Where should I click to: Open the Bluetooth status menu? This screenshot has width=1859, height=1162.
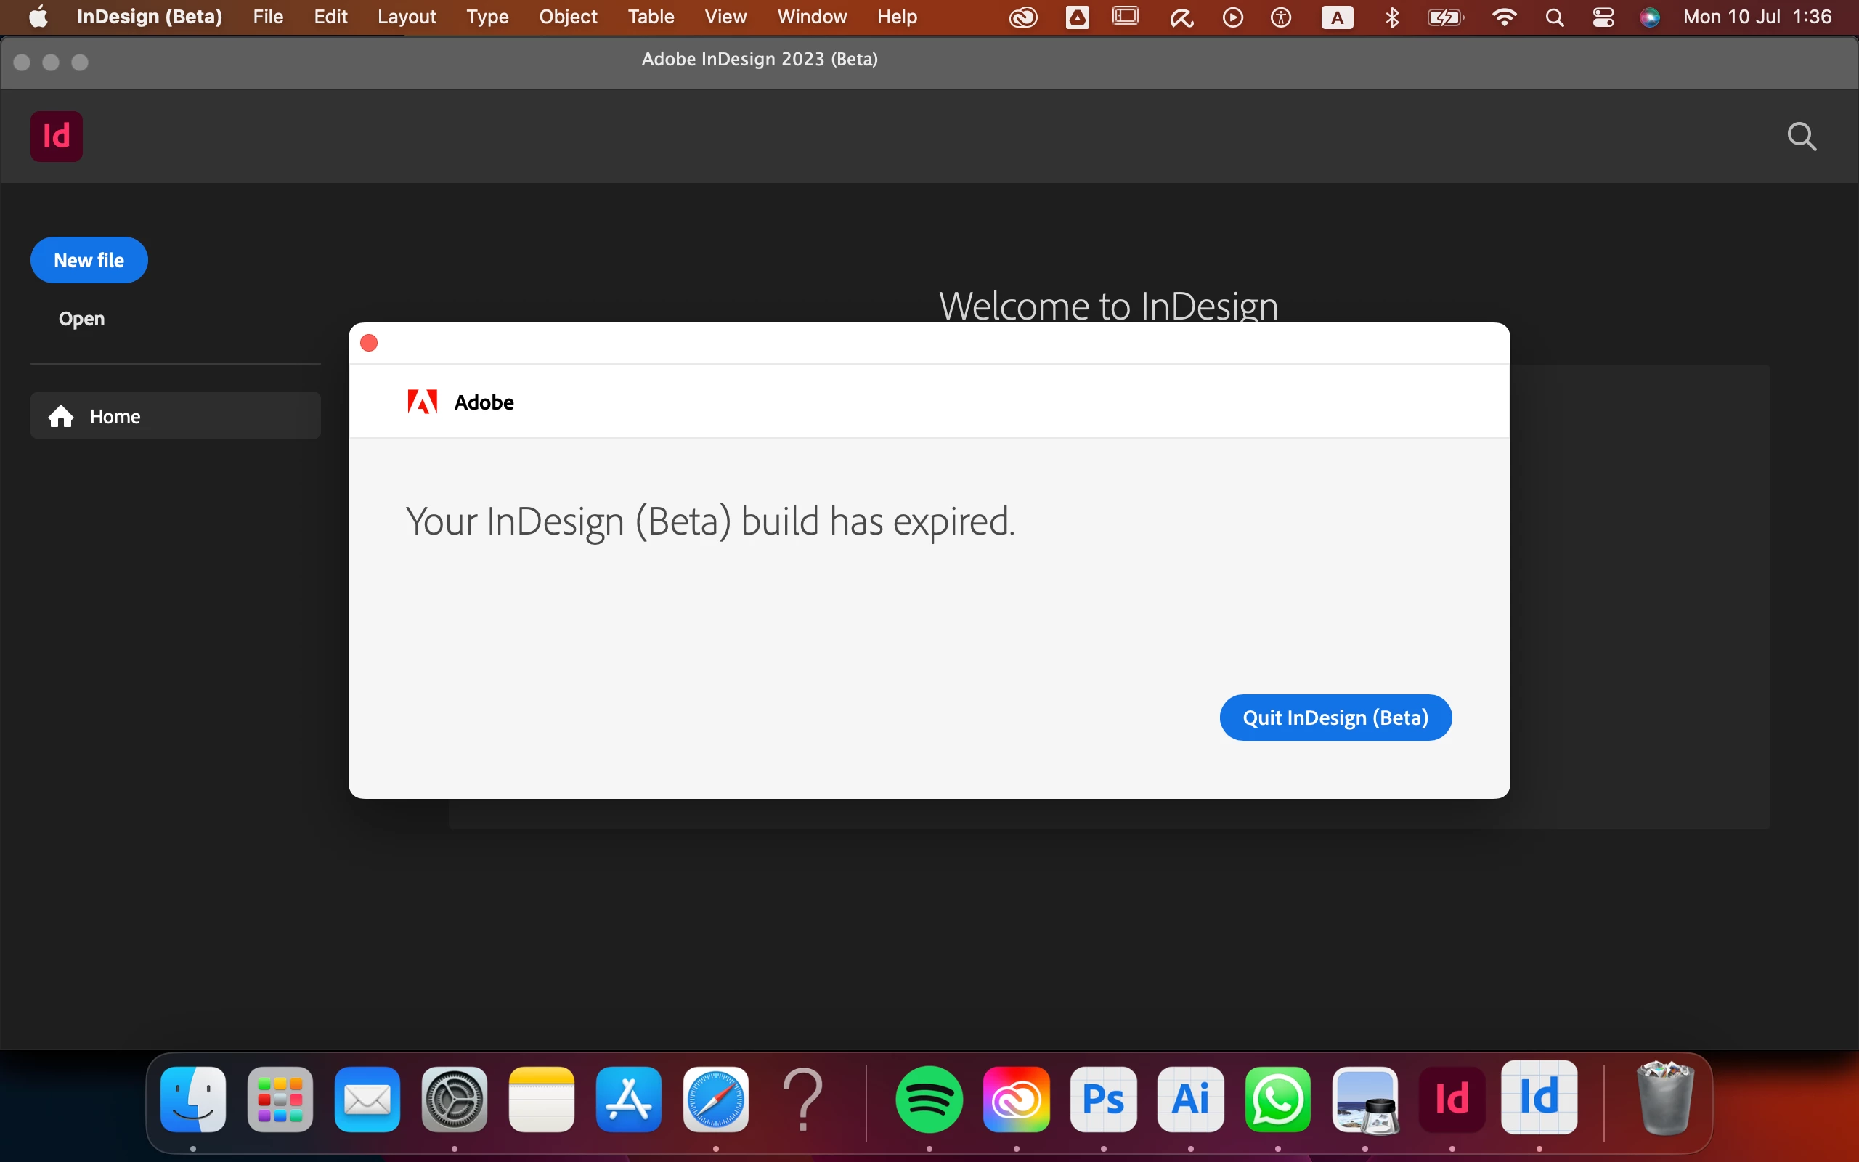tap(1392, 17)
